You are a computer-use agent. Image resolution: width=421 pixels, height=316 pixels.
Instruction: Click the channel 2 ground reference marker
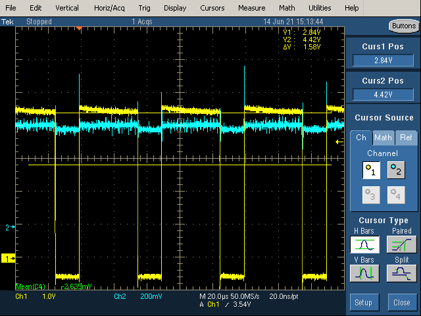(11, 227)
